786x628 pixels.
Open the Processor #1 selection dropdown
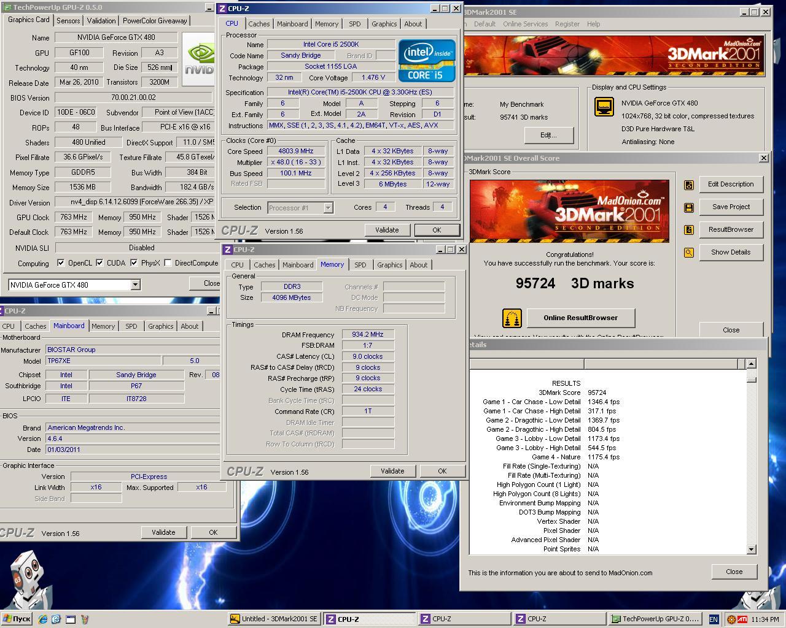coord(328,208)
